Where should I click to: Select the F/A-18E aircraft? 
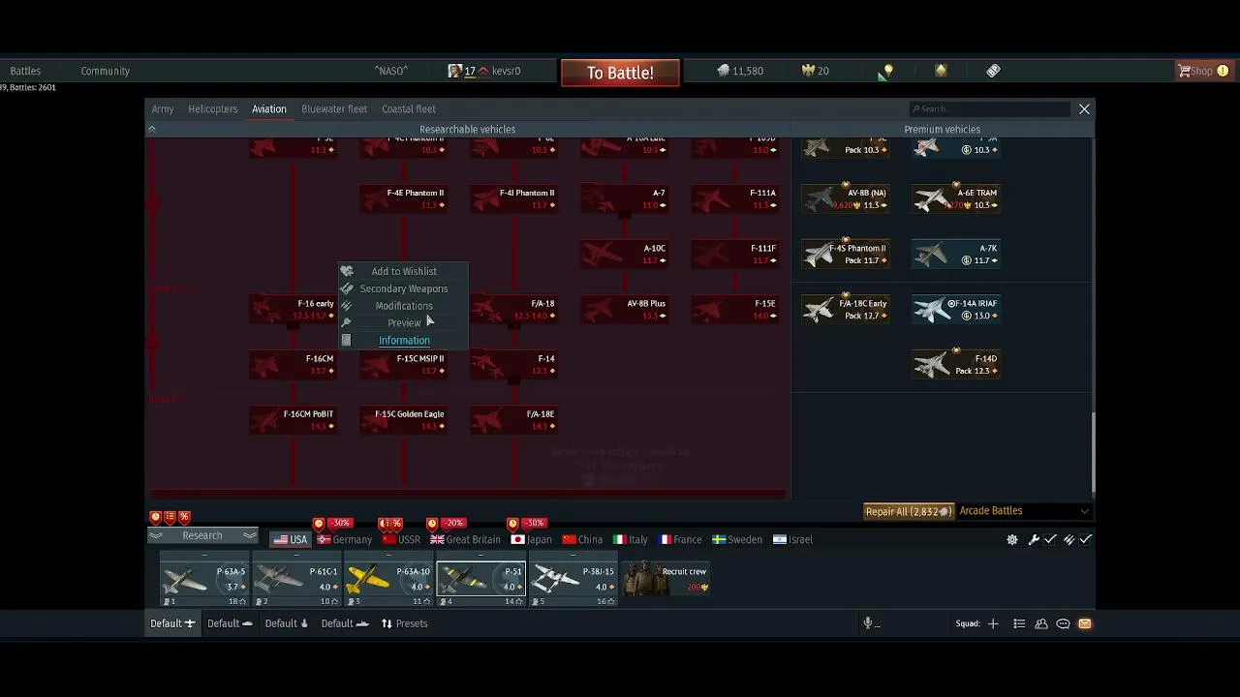[x=514, y=419]
